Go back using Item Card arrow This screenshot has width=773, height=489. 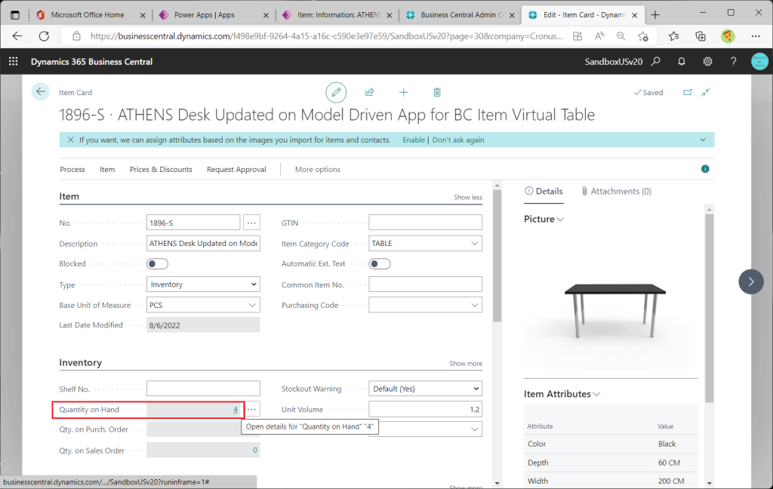(x=41, y=92)
